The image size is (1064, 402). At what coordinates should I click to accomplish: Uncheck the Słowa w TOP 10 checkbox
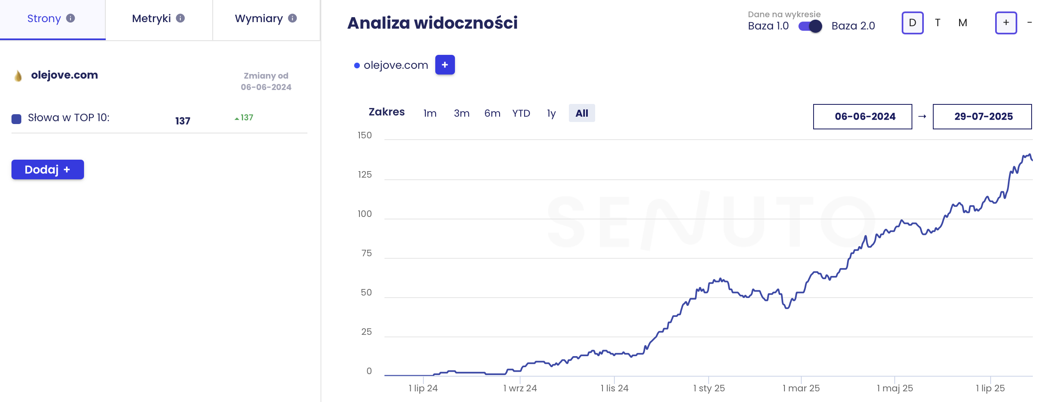pos(16,119)
